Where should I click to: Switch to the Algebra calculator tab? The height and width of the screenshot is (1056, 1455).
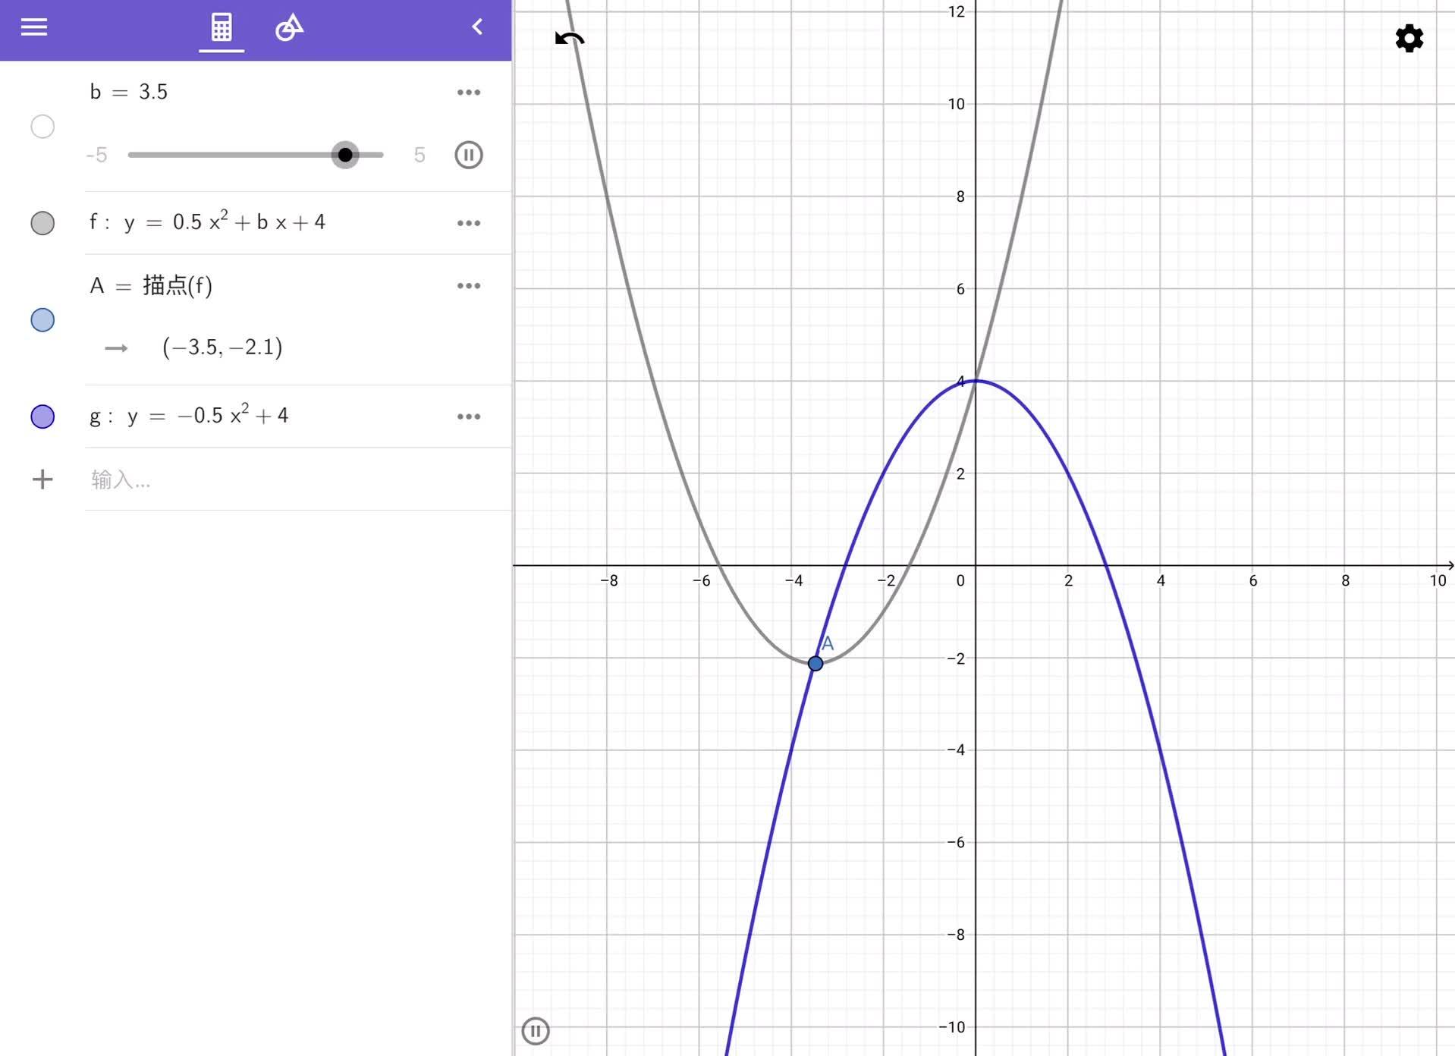point(222,28)
